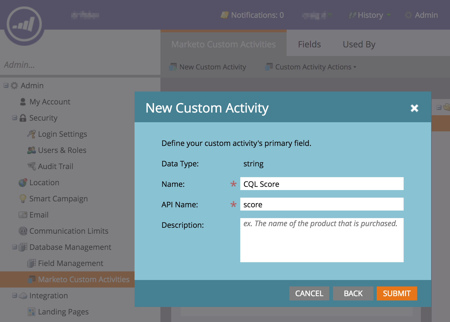This screenshot has width=450, height=322.
Task: Click the Landing Pages icon
Action: pos(32,312)
